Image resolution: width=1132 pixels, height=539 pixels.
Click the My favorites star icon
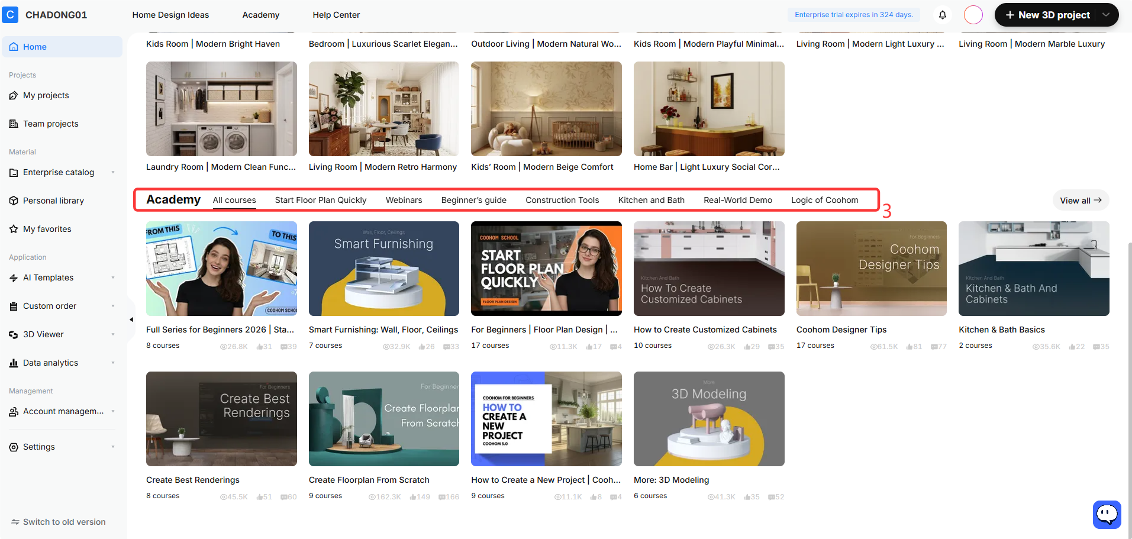point(14,229)
